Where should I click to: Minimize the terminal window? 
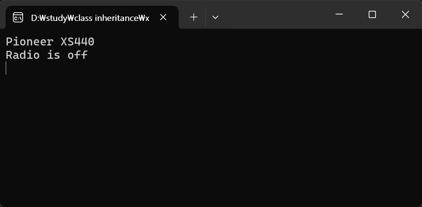coord(339,14)
